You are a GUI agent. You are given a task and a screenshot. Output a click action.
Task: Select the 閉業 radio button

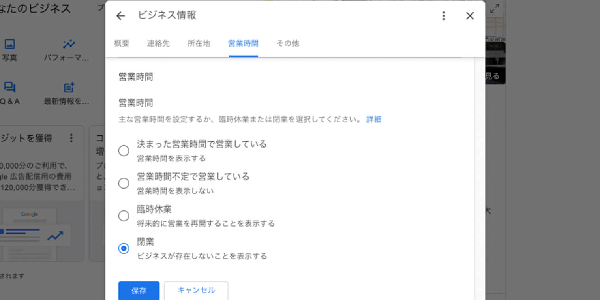coord(124,248)
